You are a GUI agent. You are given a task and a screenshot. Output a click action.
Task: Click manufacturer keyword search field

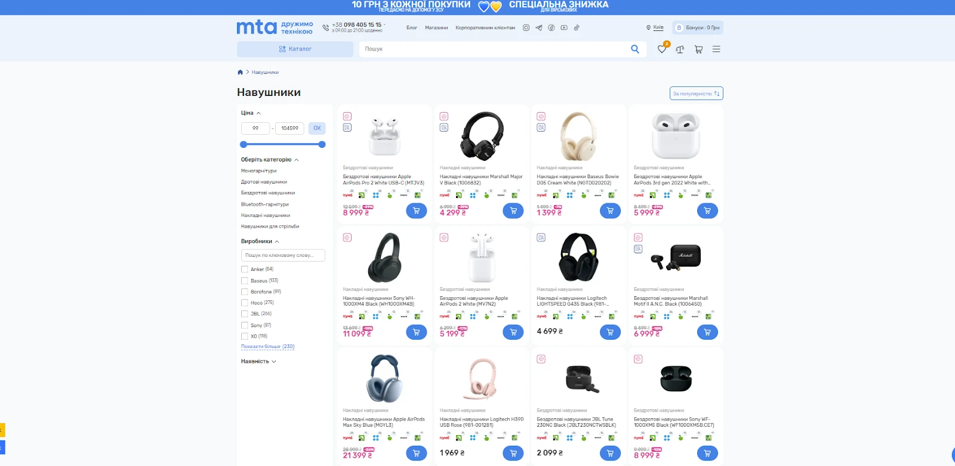tap(283, 255)
